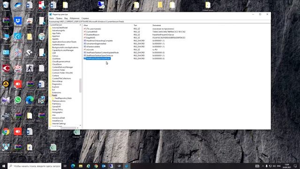This screenshot has width=300, height=169.
Task: Click the registry path address bar
Action: (159, 22)
